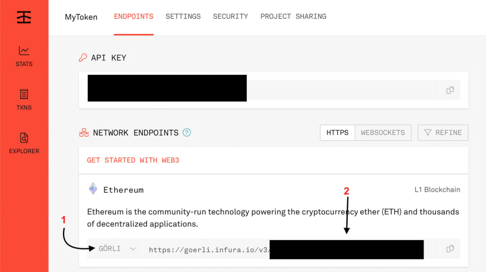486x272 pixels.
Task: Click the Get Started with Web3 link
Action: (133, 160)
